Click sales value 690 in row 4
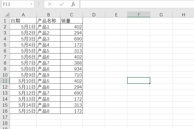Screen dimensions: 194x129 click(71, 39)
